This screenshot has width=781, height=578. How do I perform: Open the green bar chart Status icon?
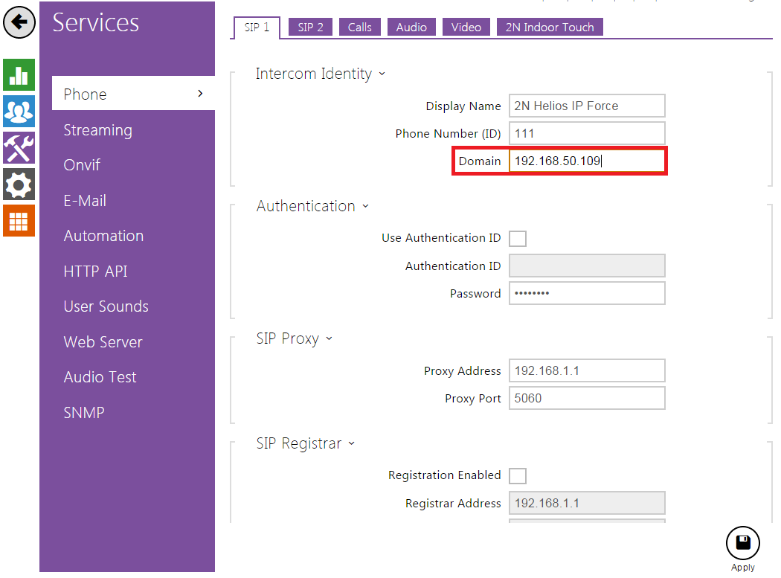19,74
